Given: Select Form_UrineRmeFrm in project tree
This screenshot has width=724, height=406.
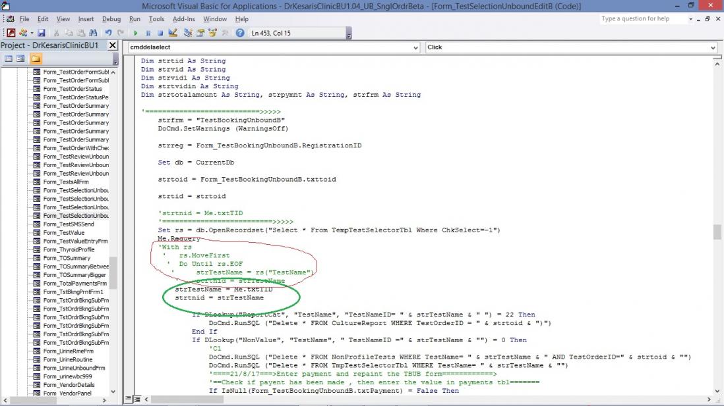Looking at the screenshot, I should click(x=69, y=351).
